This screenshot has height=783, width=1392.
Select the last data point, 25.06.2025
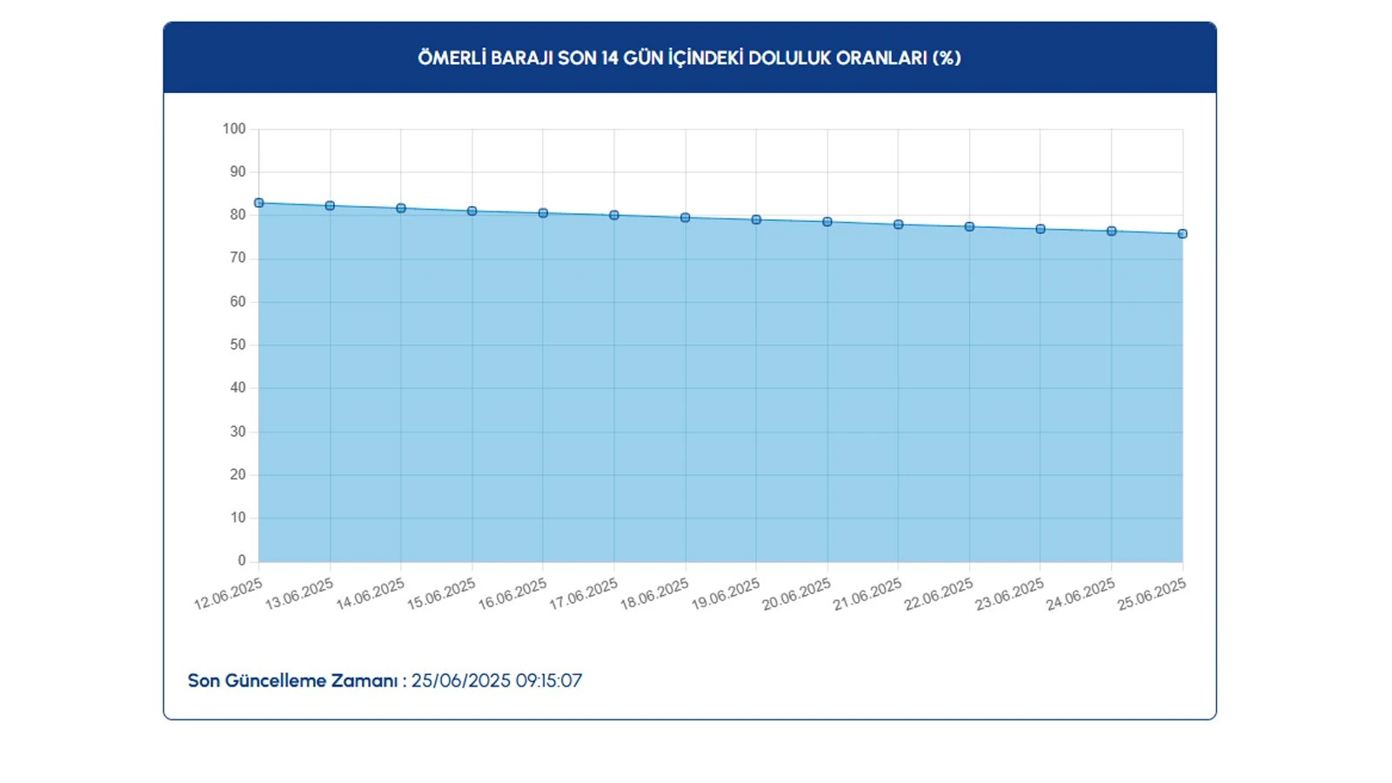[x=1182, y=234]
